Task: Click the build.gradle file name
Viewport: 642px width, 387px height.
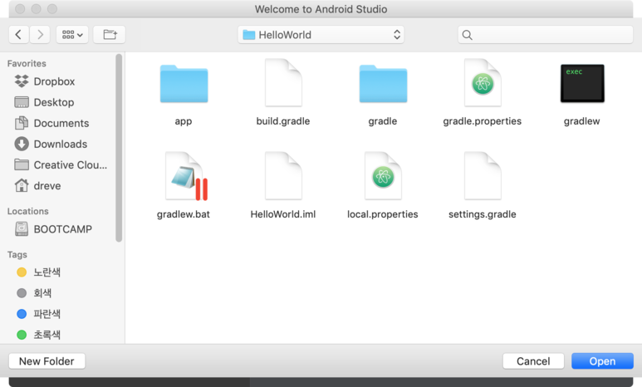Action: (283, 121)
